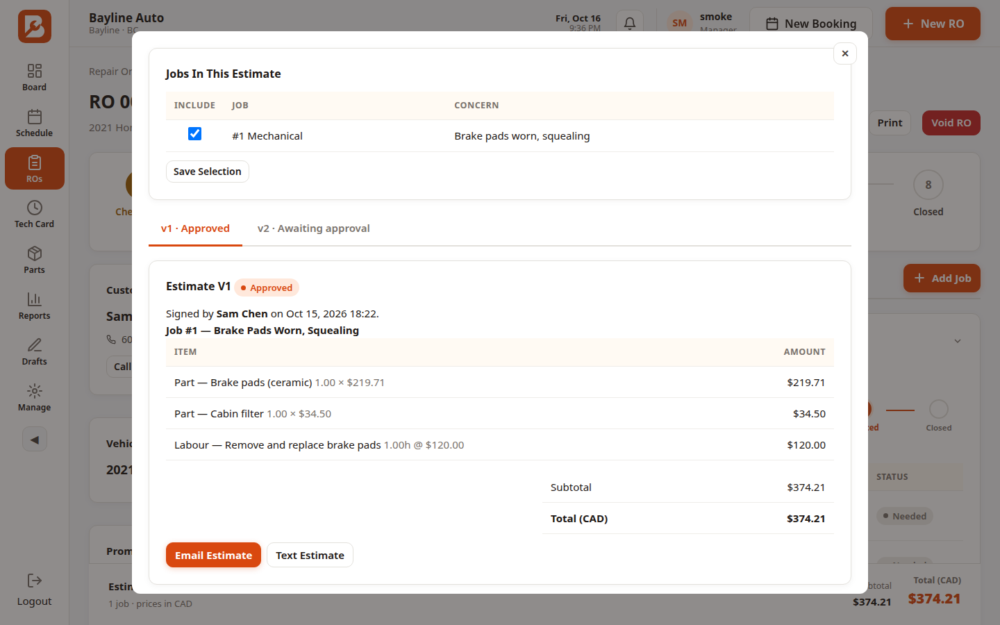
Task: Select the ROs sidebar icon
Action: [34, 162]
